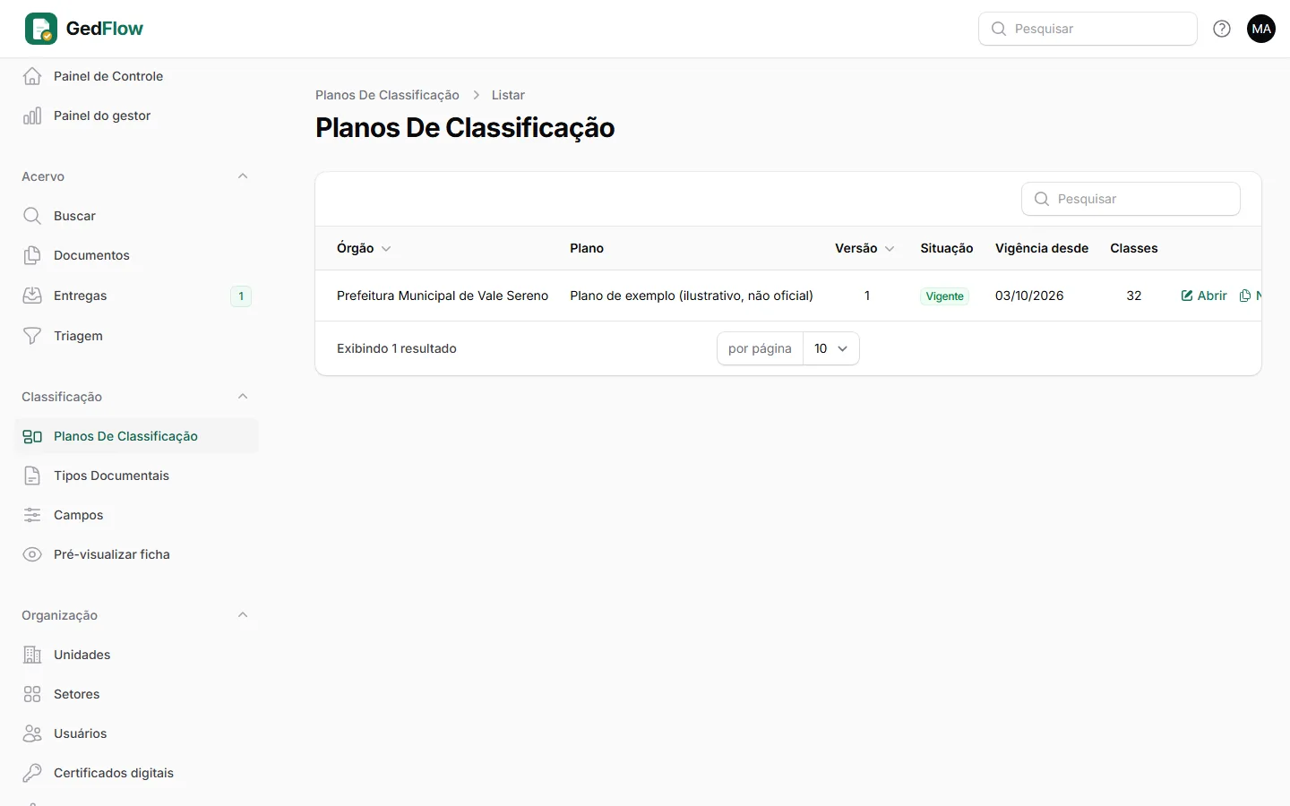The width and height of the screenshot is (1290, 806).
Task: Click the Planos De Classificação breadcrumb link
Action: (x=387, y=95)
